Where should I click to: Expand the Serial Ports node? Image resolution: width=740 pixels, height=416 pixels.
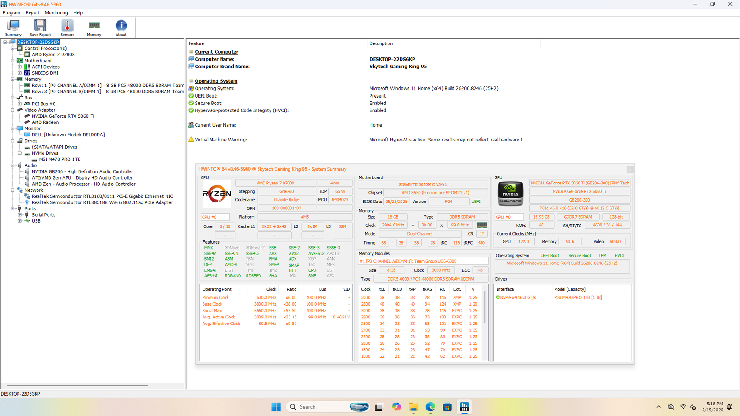20,215
